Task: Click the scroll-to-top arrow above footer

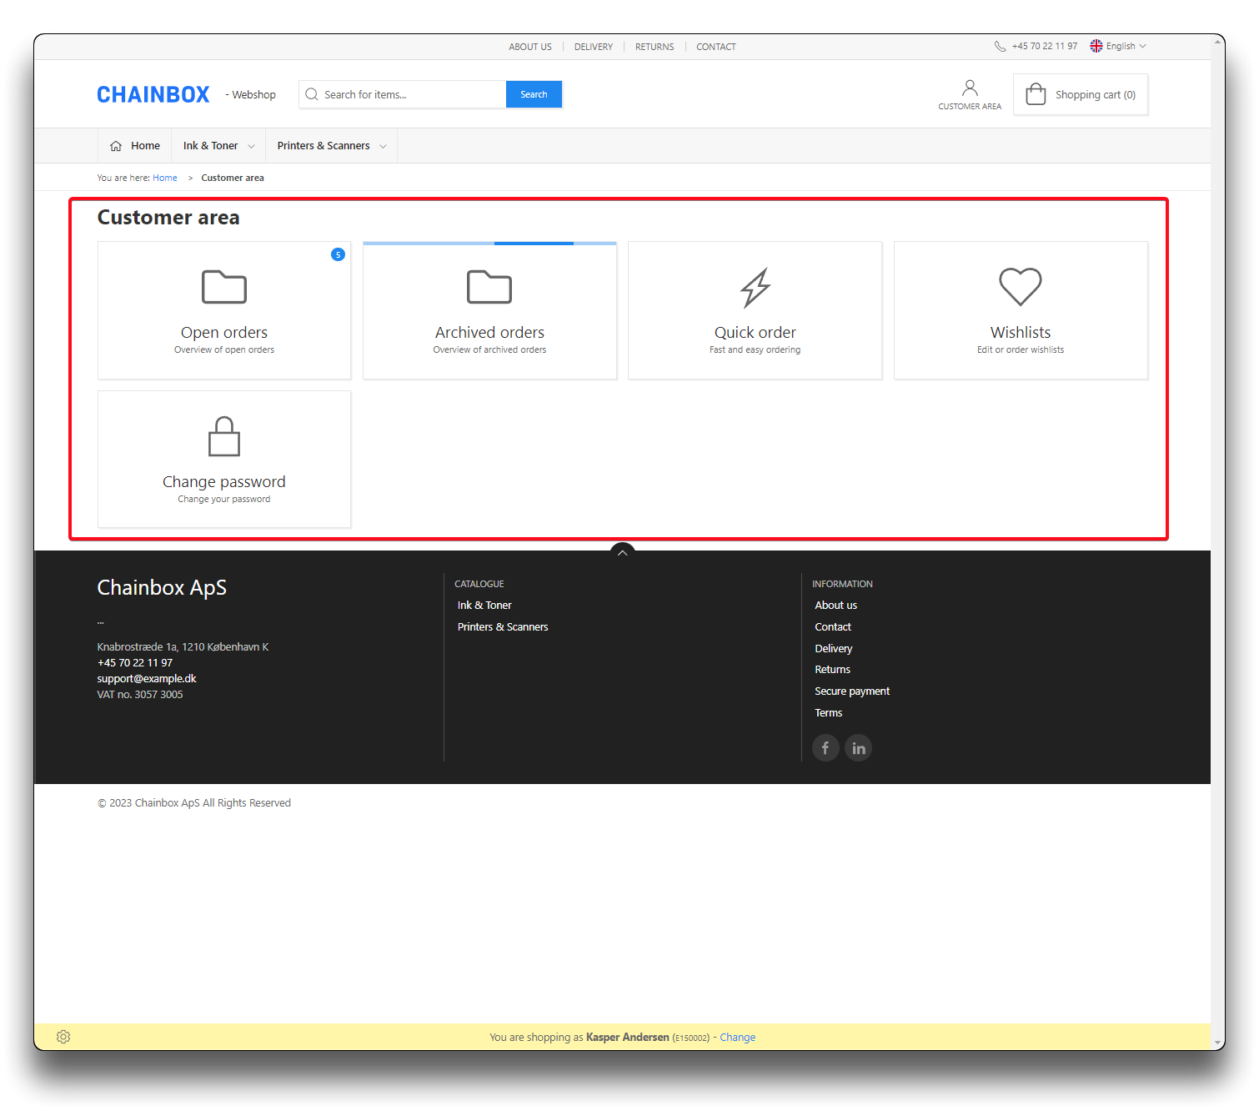Action: [622, 552]
